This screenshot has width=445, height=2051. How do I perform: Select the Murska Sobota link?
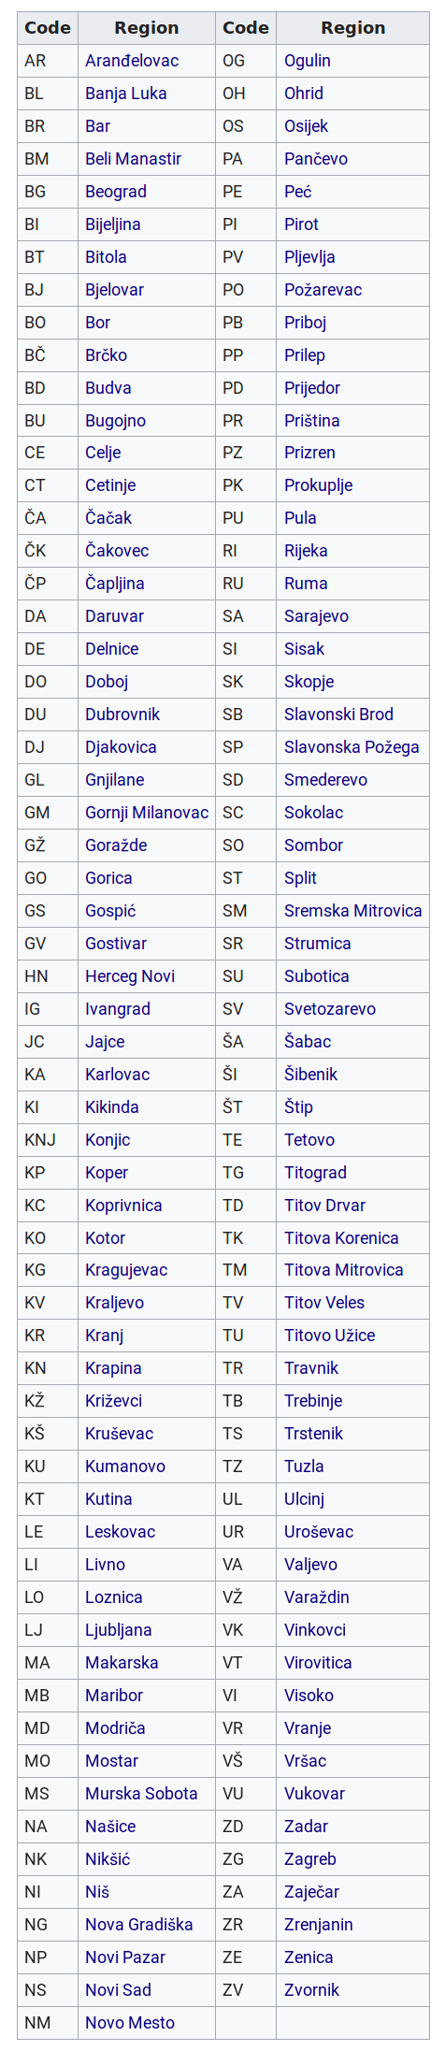click(x=141, y=1794)
